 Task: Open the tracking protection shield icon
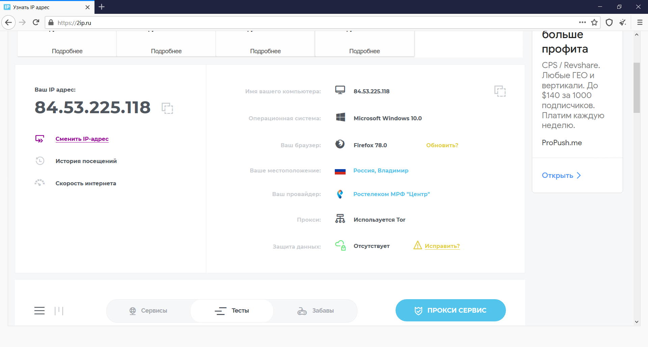pyautogui.click(x=609, y=23)
